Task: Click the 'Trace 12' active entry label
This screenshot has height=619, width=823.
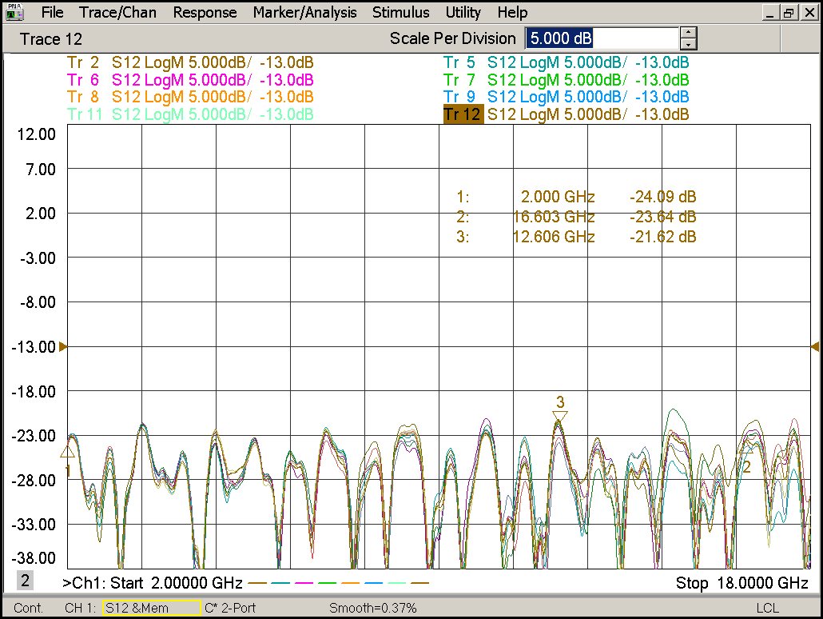Action: pos(51,39)
